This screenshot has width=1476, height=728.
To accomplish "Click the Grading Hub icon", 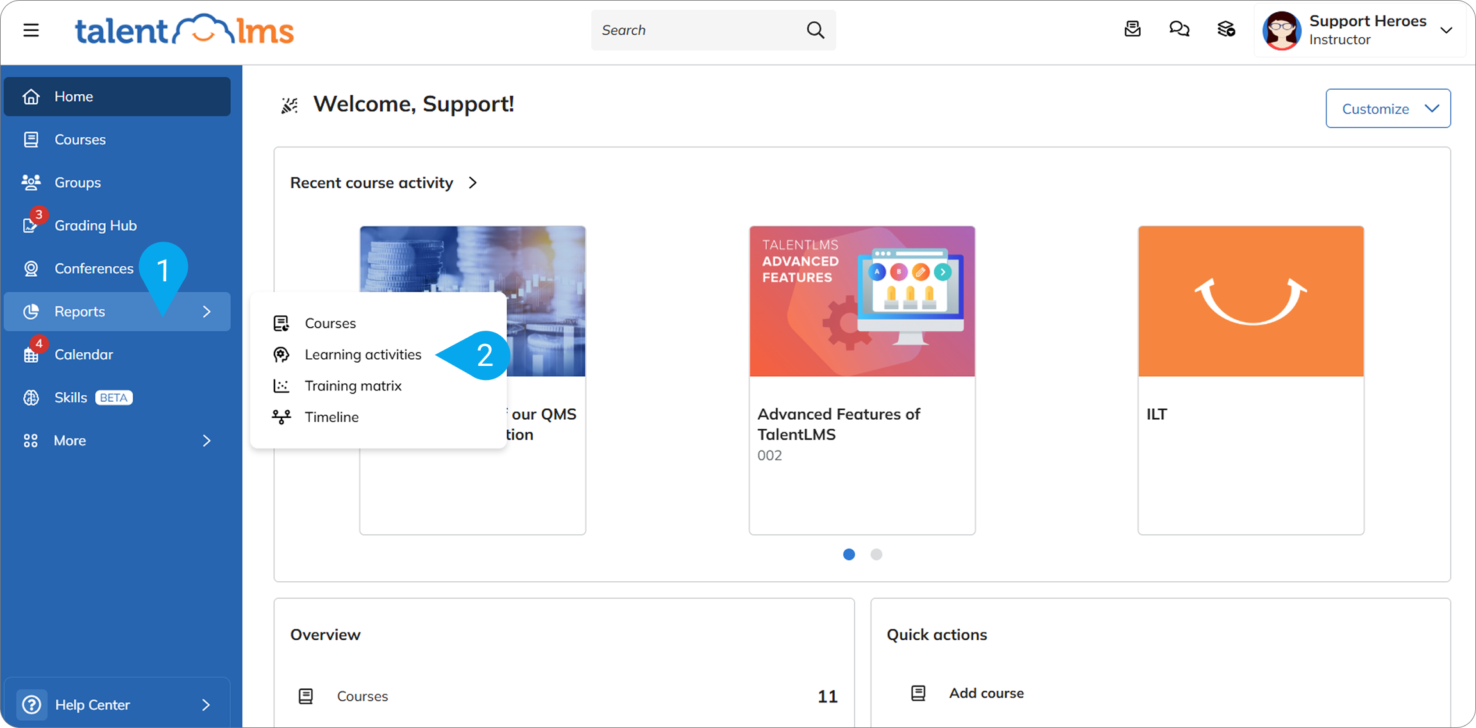I will tap(30, 226).
